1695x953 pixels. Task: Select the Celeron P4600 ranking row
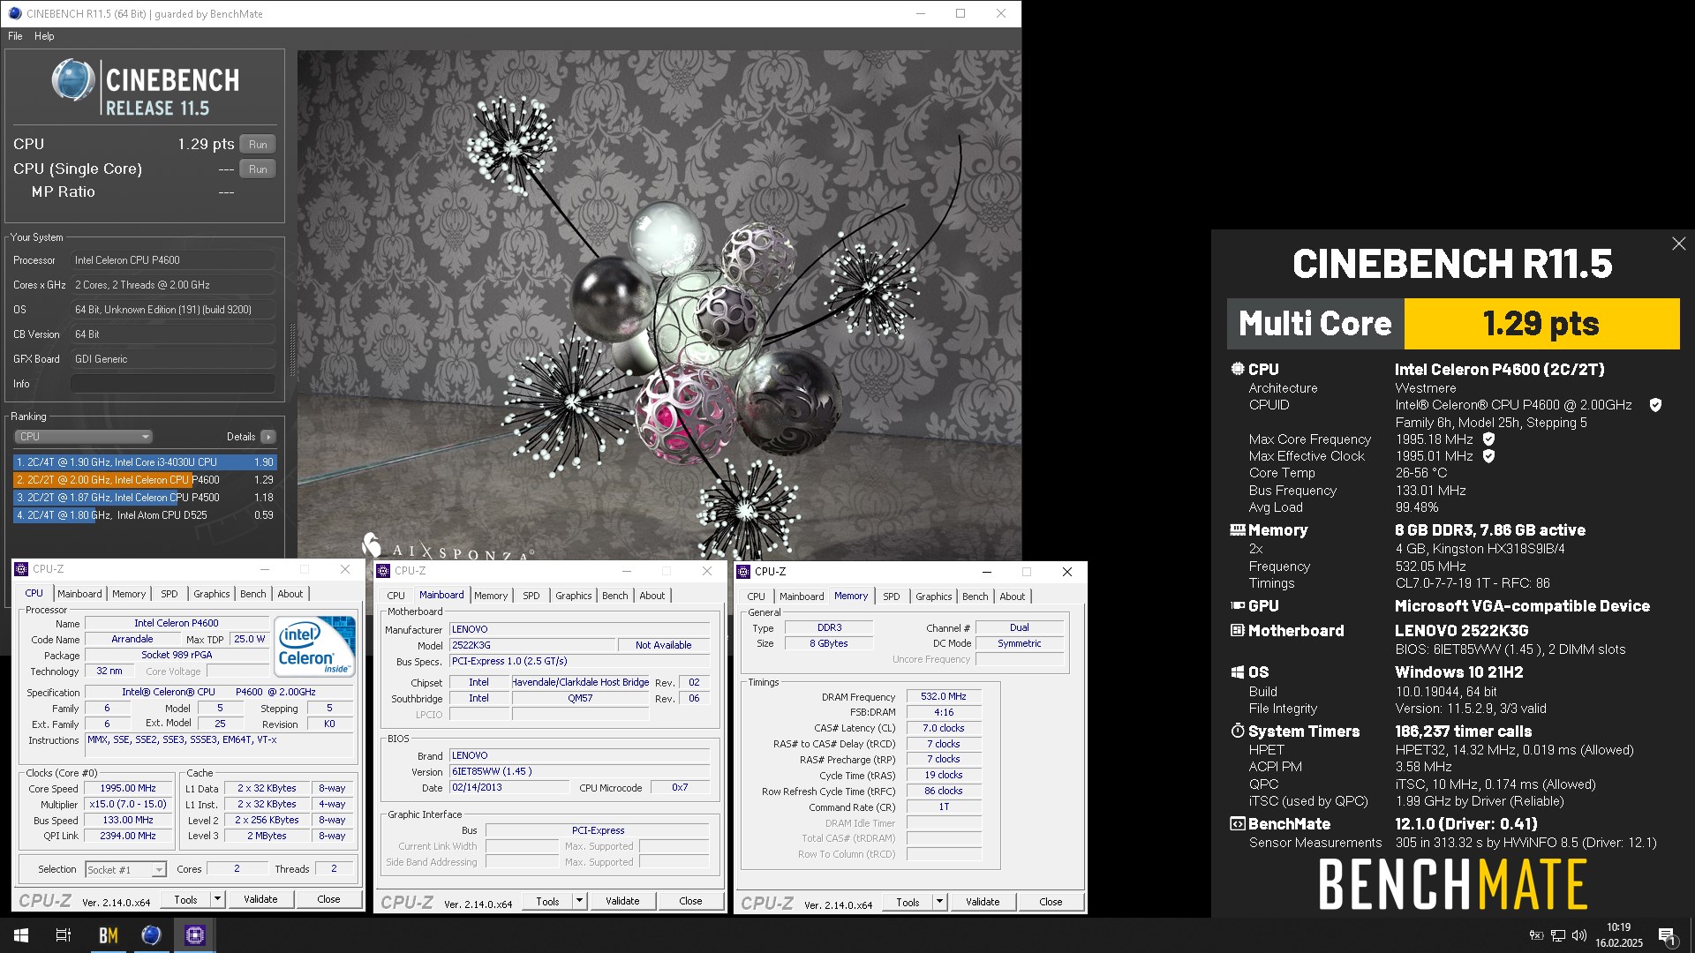pyautogui.click(x=146, y=480)
